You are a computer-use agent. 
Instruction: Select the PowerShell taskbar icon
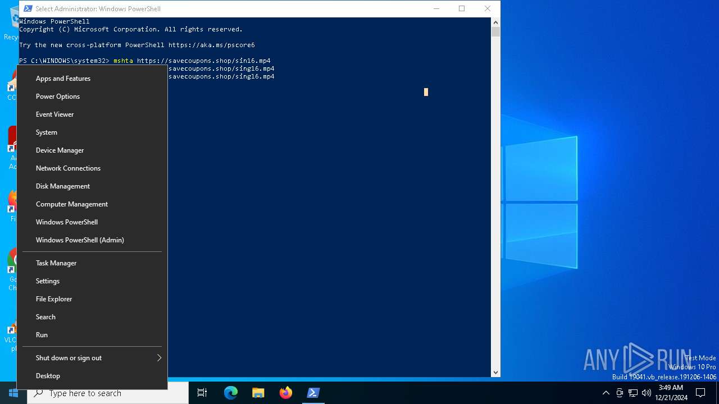click(x=313, y=393)
